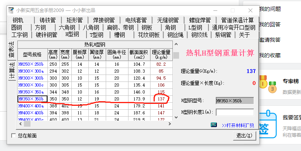Open 我的回答 in the background window
Viewport: 301px width, 151px height.
(270, 24)
